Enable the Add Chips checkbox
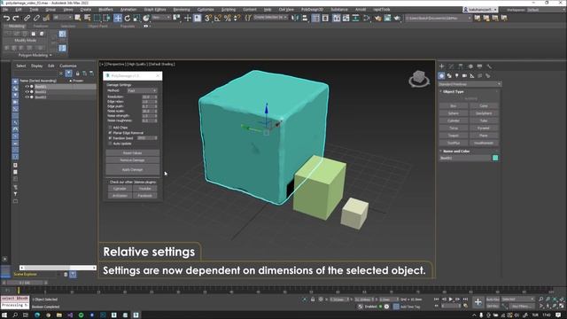567x319 pixels. (110, 128)
